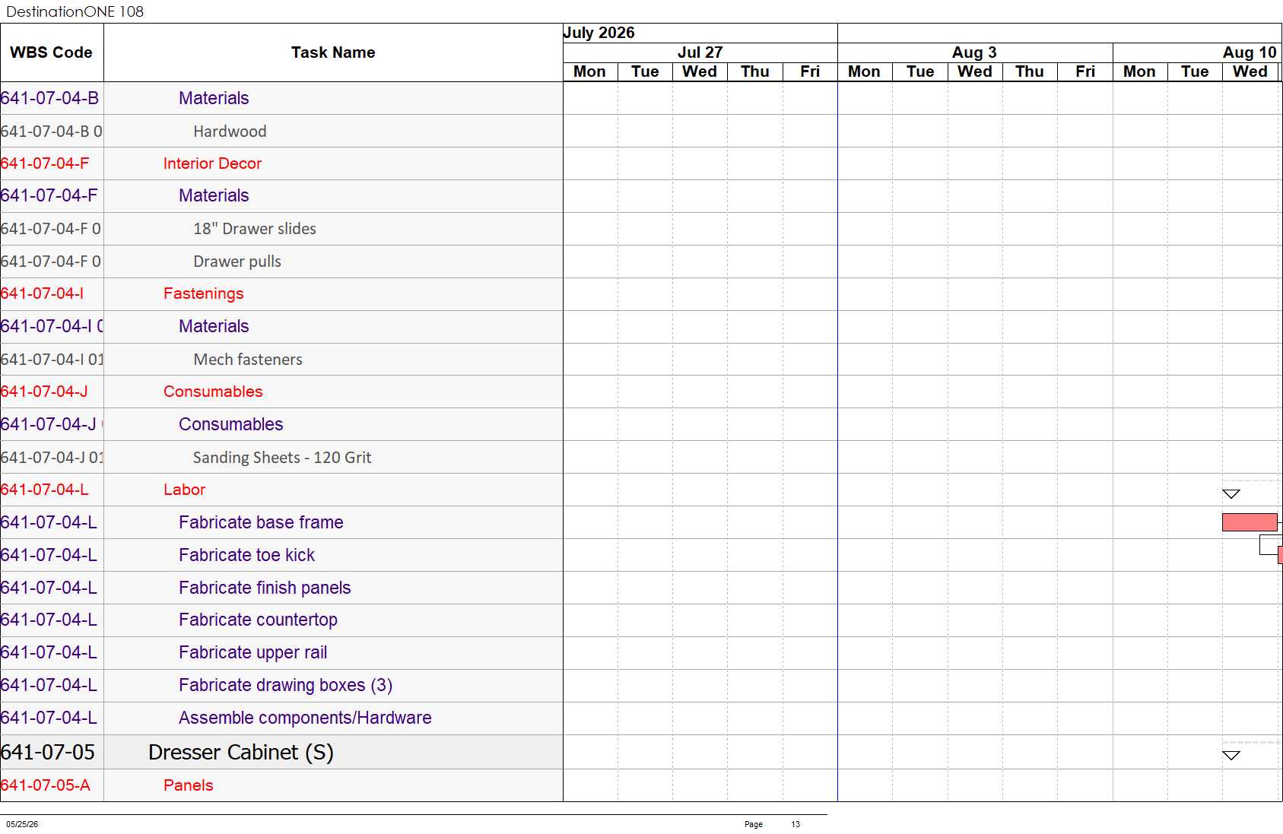Viewport: 1283px width, 834px height.
Task: Click the DestinationONE 108 title
Action: pyautogui.click(x=75, y=11)
